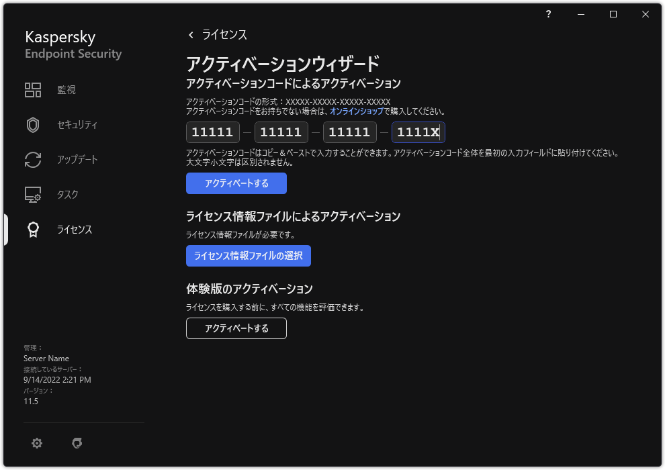Click アクティベートする under the activation code
665x470 pixels.
(x=236, y=183)
